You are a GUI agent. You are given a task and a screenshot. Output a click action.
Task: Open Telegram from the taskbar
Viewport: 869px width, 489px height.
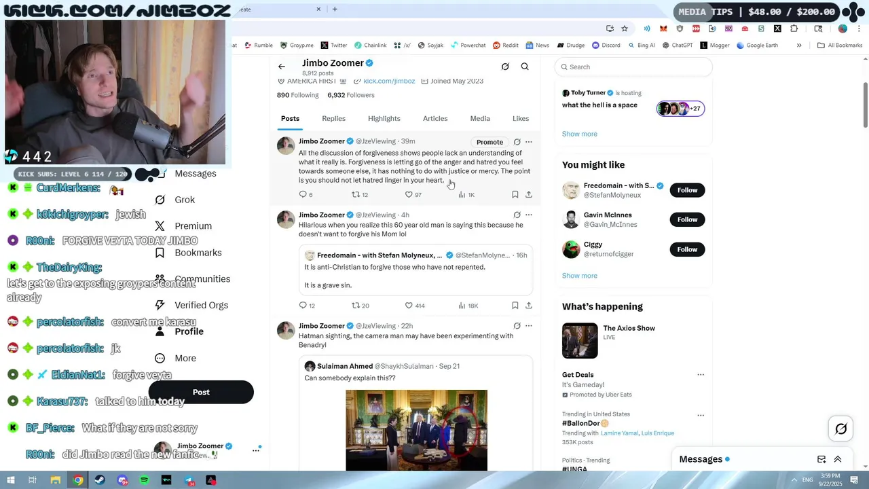[189, 480]
